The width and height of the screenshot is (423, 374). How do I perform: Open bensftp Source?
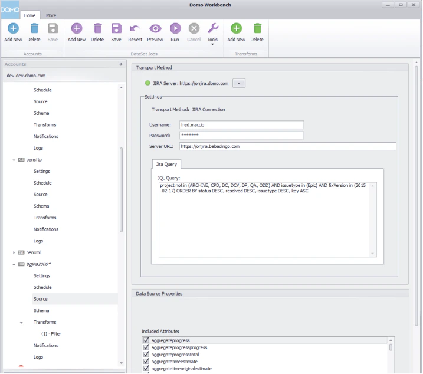pyautogui.click(x=41, y=195)
